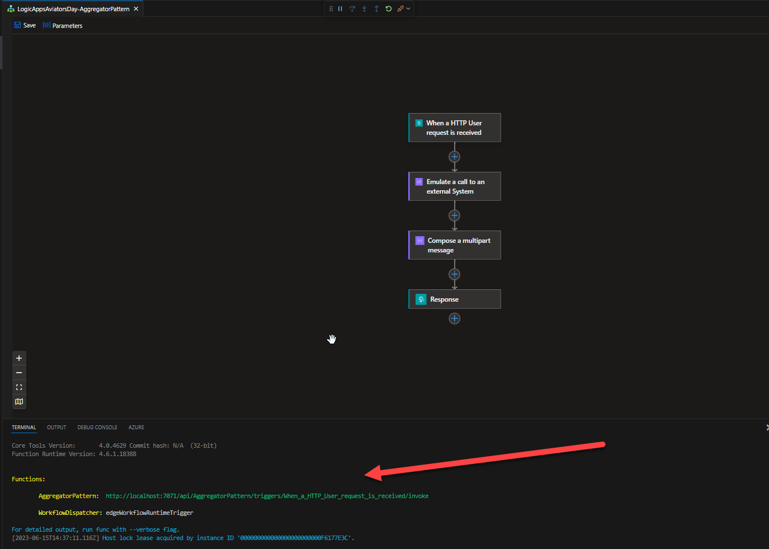Add a new step after Response
The height and width of the screenshot is (549, 769).
pos(454,318)
